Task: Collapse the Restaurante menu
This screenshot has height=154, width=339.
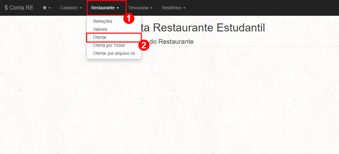Action: tap(105, 8)
